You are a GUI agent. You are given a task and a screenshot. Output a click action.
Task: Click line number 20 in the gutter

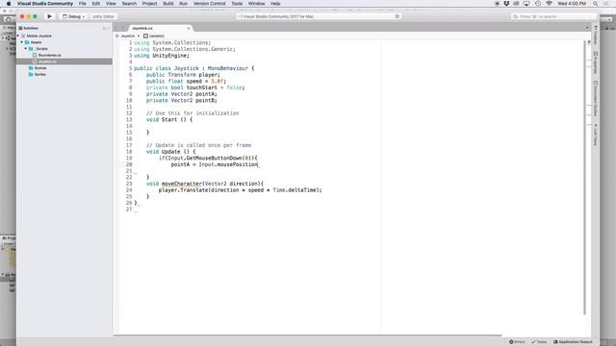coord(129,164)
